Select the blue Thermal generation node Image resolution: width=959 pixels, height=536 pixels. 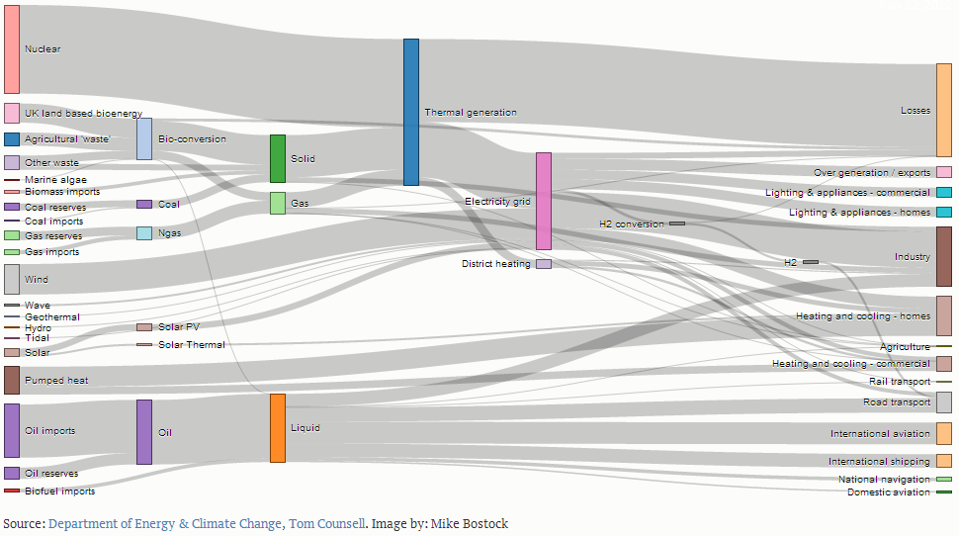(x=411, y=112)
